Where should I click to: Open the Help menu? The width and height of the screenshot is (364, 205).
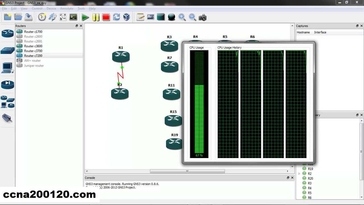coord(92,9)
